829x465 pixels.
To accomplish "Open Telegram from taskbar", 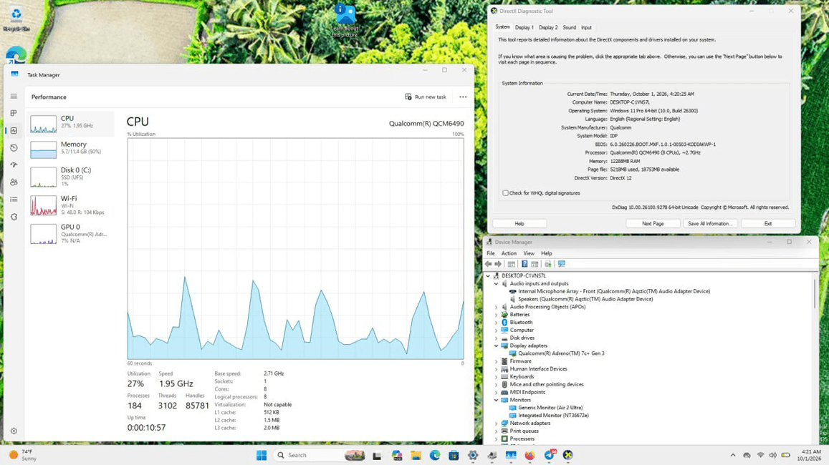I will [549, 455].
